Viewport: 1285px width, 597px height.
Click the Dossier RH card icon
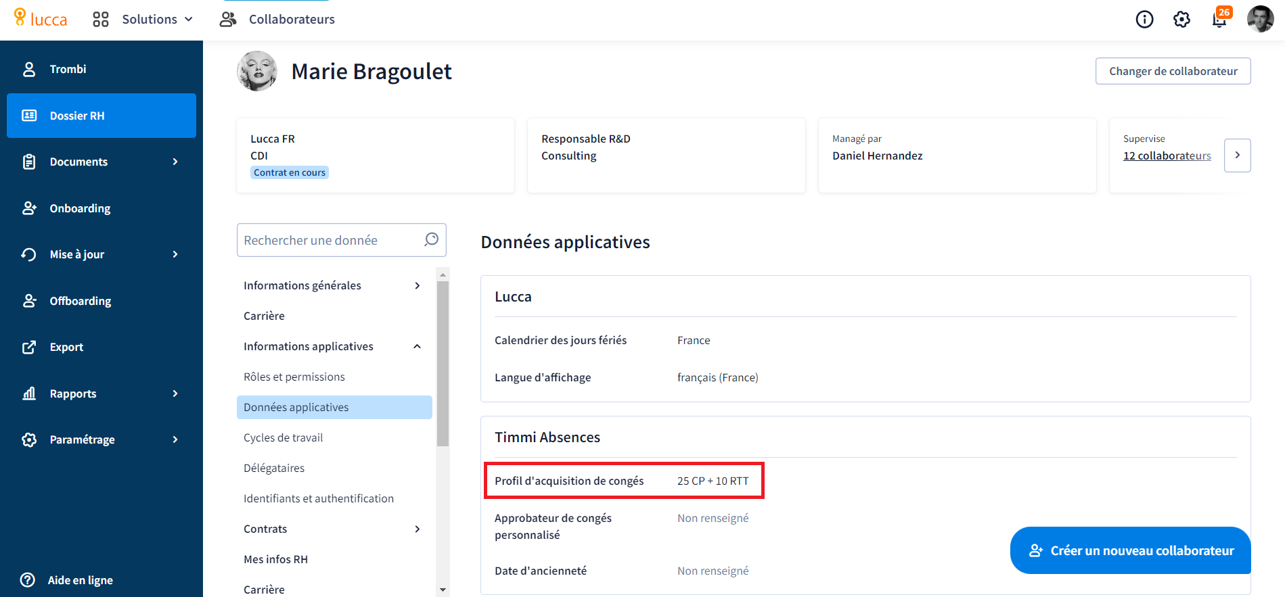pyautogui.click(x=29, y=116)
